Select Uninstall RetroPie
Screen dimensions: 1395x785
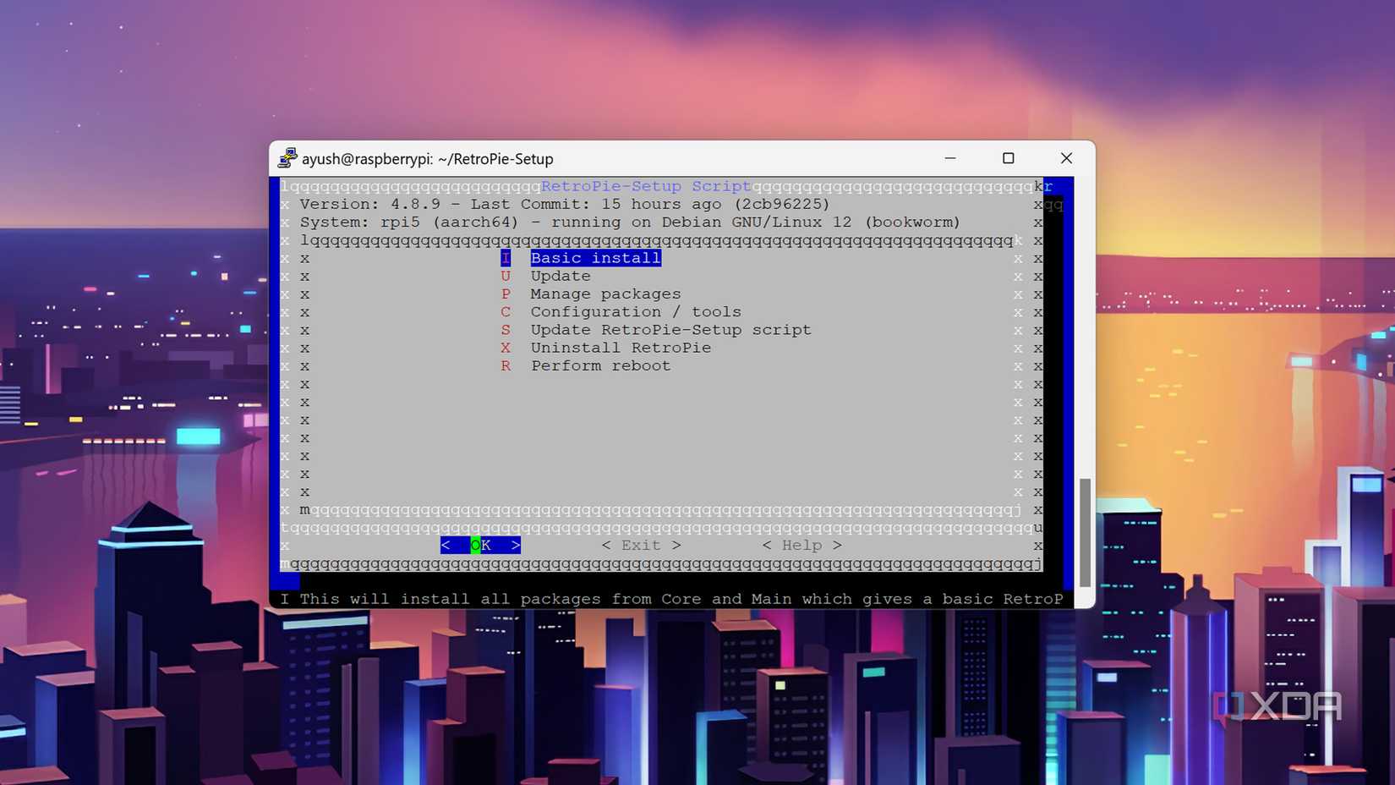click(x=621, y=348)
